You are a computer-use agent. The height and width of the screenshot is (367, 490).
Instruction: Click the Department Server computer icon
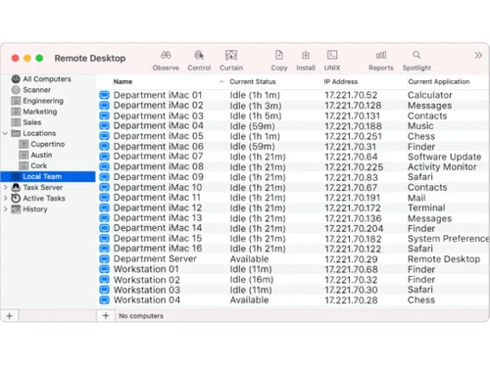tap(104, 259)
